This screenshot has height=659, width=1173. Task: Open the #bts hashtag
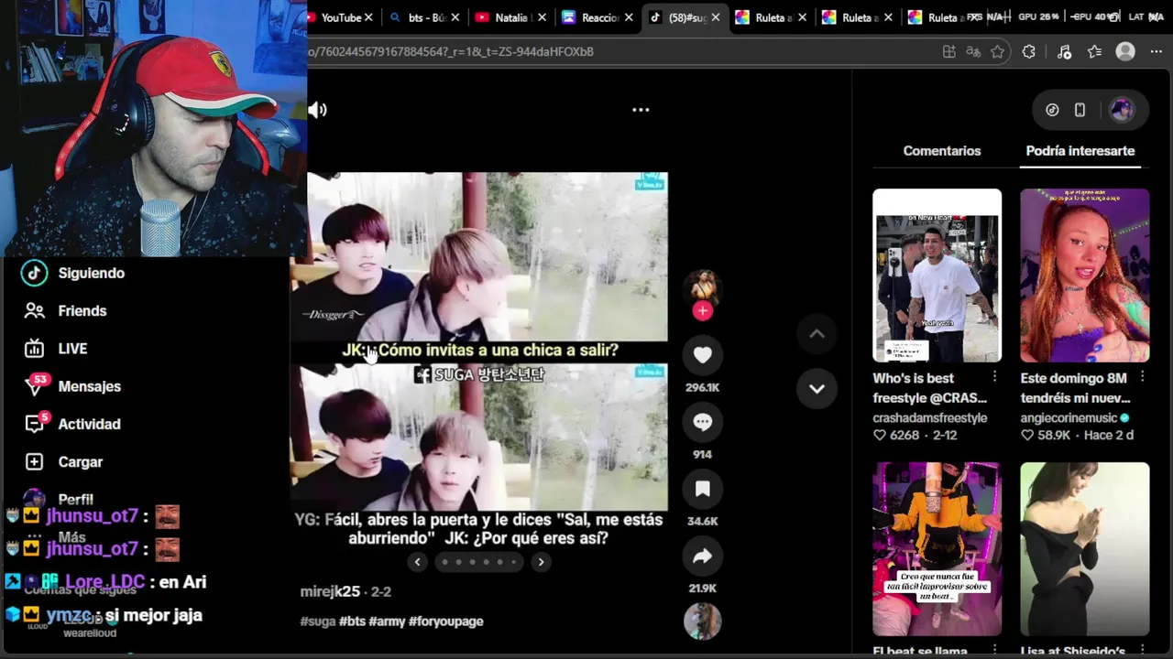(x=352, y=621)
